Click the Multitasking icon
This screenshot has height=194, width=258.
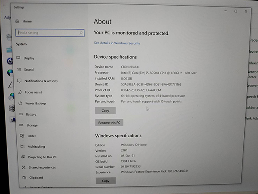(22, 146)
